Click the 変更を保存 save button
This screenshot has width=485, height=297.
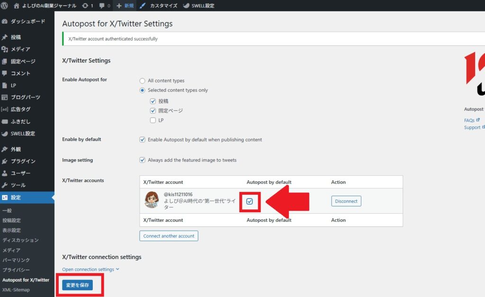point(77,285)
